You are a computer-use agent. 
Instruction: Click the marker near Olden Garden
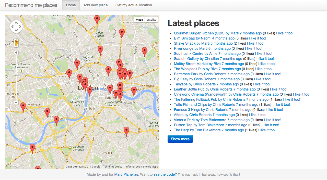click(x=97, y=20)
